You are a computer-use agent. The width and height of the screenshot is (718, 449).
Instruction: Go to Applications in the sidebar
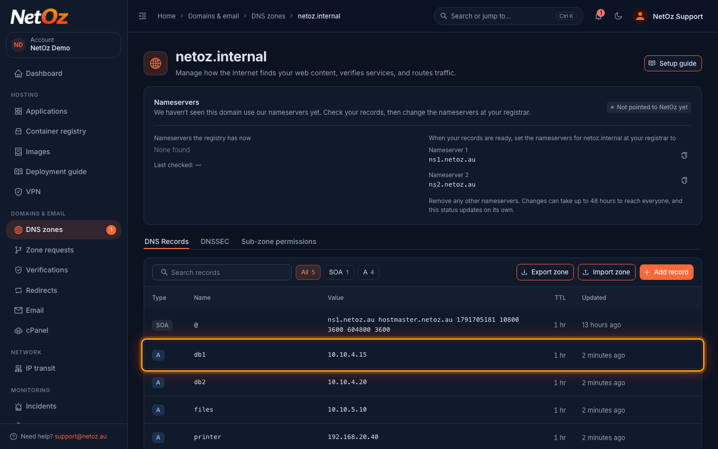[63, 111]
